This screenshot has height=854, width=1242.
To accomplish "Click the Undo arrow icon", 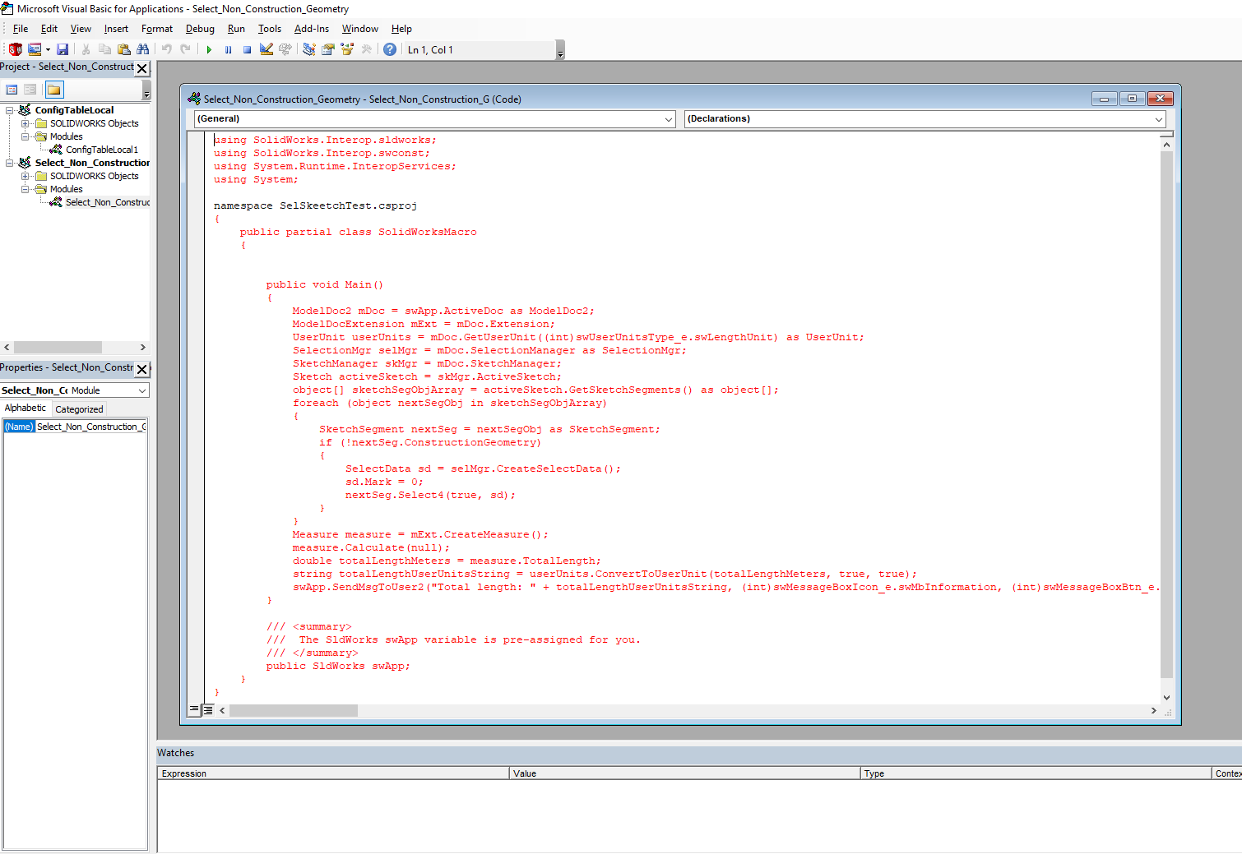I will (167, 49).
